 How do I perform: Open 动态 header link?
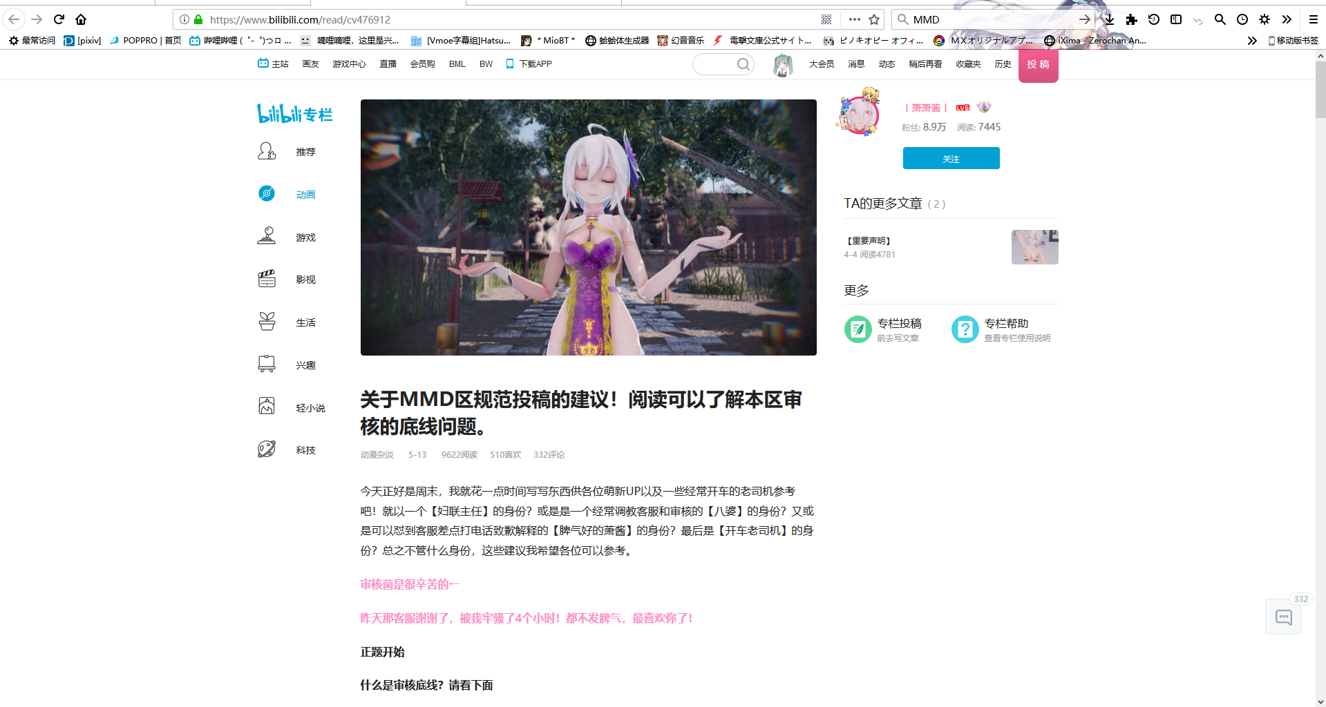(887, 64)
